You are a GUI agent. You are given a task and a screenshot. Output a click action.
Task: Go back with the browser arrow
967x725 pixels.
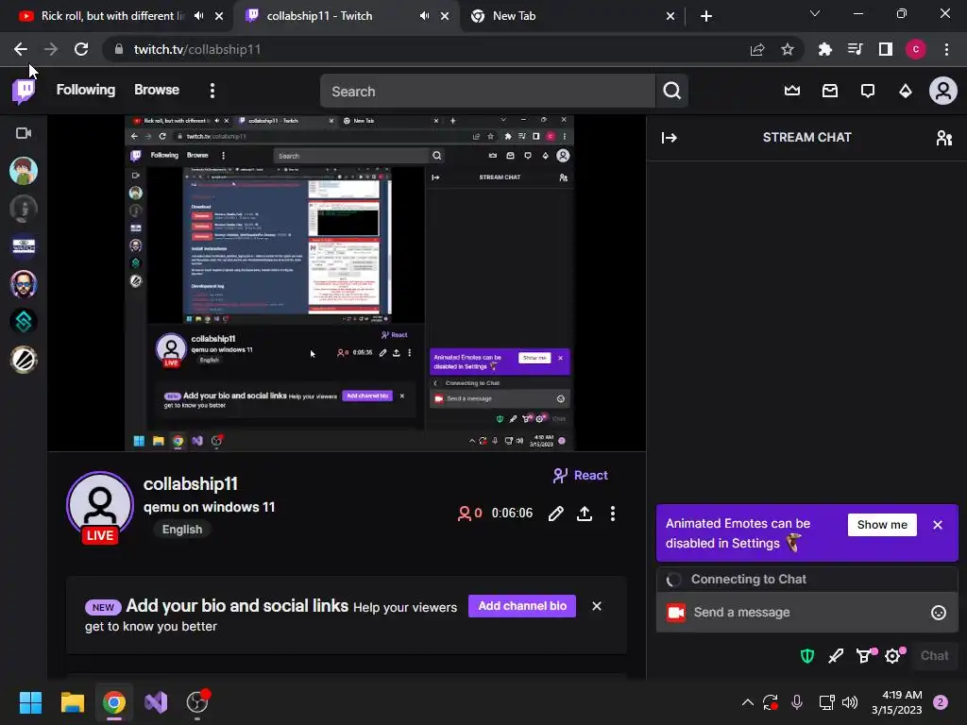(21, 49)
